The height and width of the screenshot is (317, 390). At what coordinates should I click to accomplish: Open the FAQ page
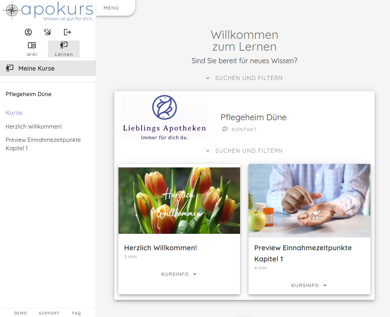pos(76,313)
